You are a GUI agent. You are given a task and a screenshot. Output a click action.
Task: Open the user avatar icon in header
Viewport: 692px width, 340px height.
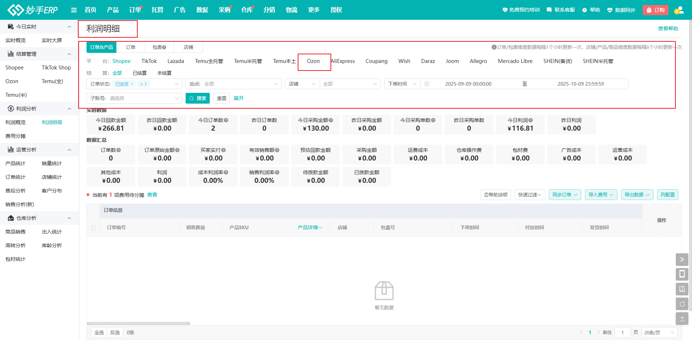[x=679, y=10]
